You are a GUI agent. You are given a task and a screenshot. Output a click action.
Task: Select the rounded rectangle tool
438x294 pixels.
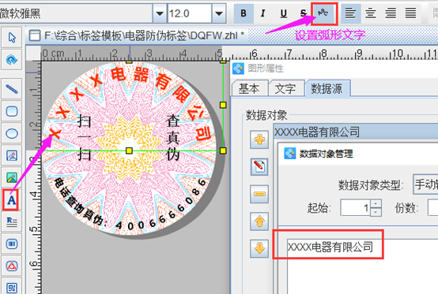11,111
